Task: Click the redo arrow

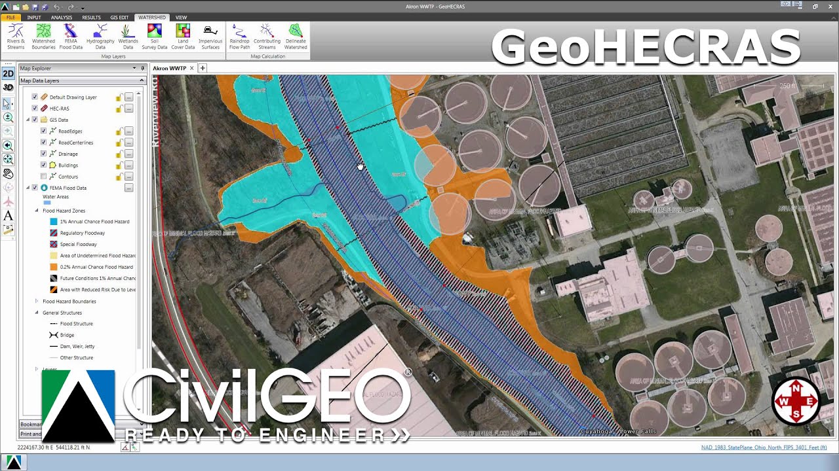Action: click(x=71, y=7)
